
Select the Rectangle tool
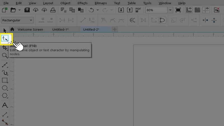pos(5,80)
